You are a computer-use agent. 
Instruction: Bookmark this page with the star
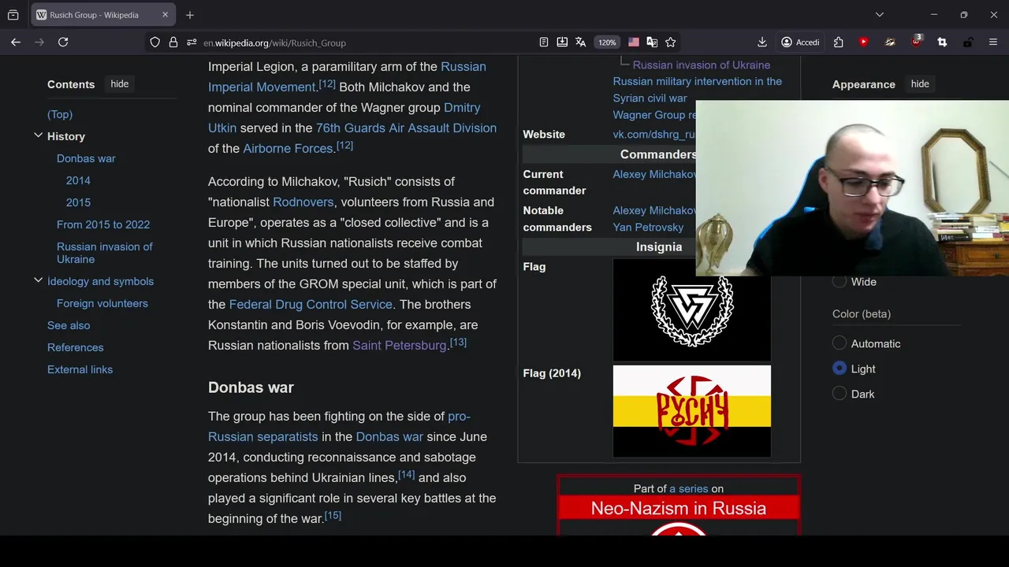pos(671,43)
